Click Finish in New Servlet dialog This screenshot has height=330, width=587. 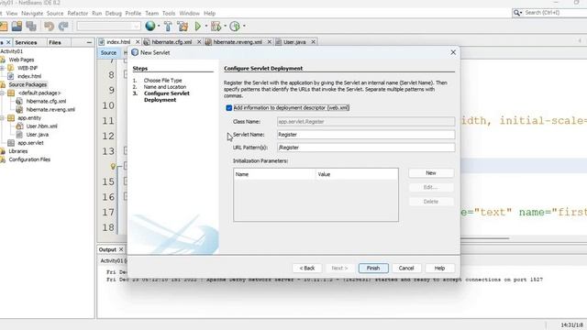[373, 269]
